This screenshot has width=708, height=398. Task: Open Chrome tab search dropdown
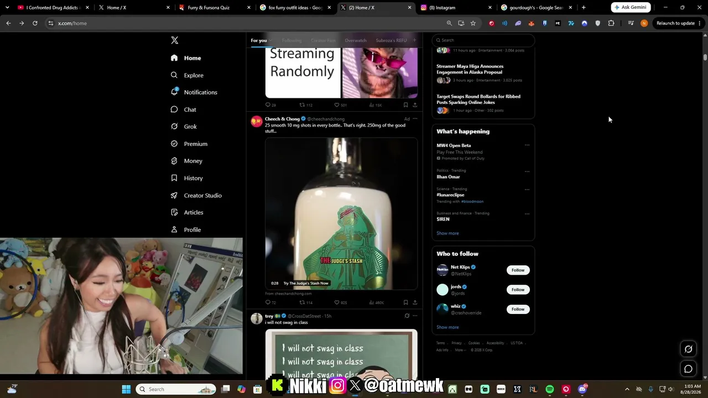[7, 8]
